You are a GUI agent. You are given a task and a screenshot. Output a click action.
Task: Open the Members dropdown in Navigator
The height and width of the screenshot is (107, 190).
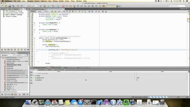(x=7, y=55)
